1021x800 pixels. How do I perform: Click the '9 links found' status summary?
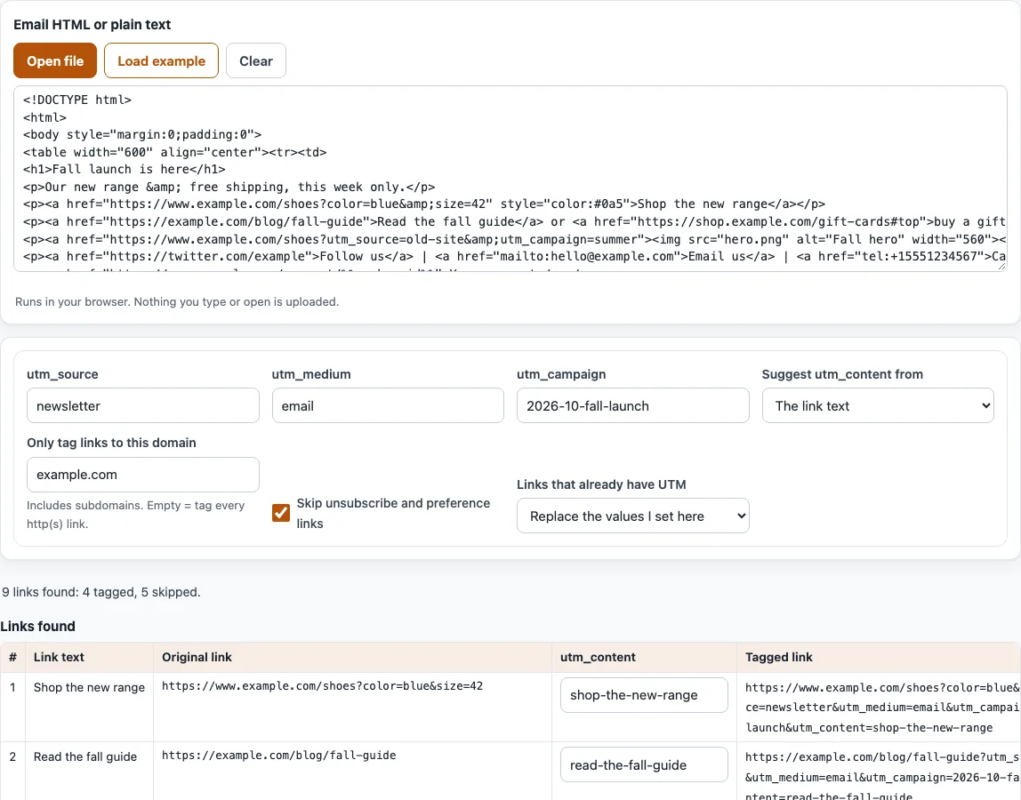(100, 592)
